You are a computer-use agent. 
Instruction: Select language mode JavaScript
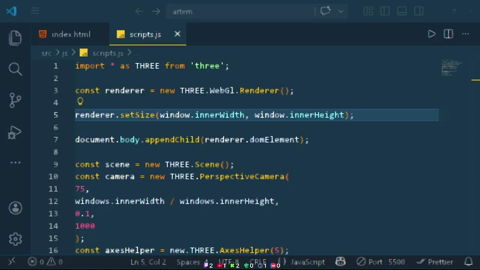[308, 262]
